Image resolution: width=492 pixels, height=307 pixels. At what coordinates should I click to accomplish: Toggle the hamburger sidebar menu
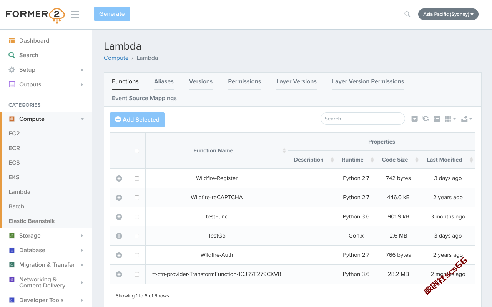pos(75,15)
